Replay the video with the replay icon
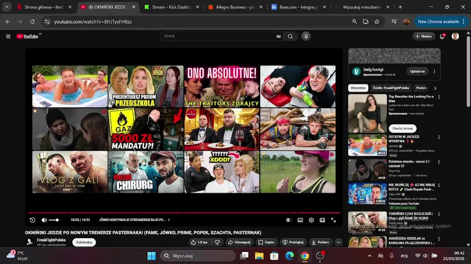Viewport: 471px width, 264px height. [32, 220]
